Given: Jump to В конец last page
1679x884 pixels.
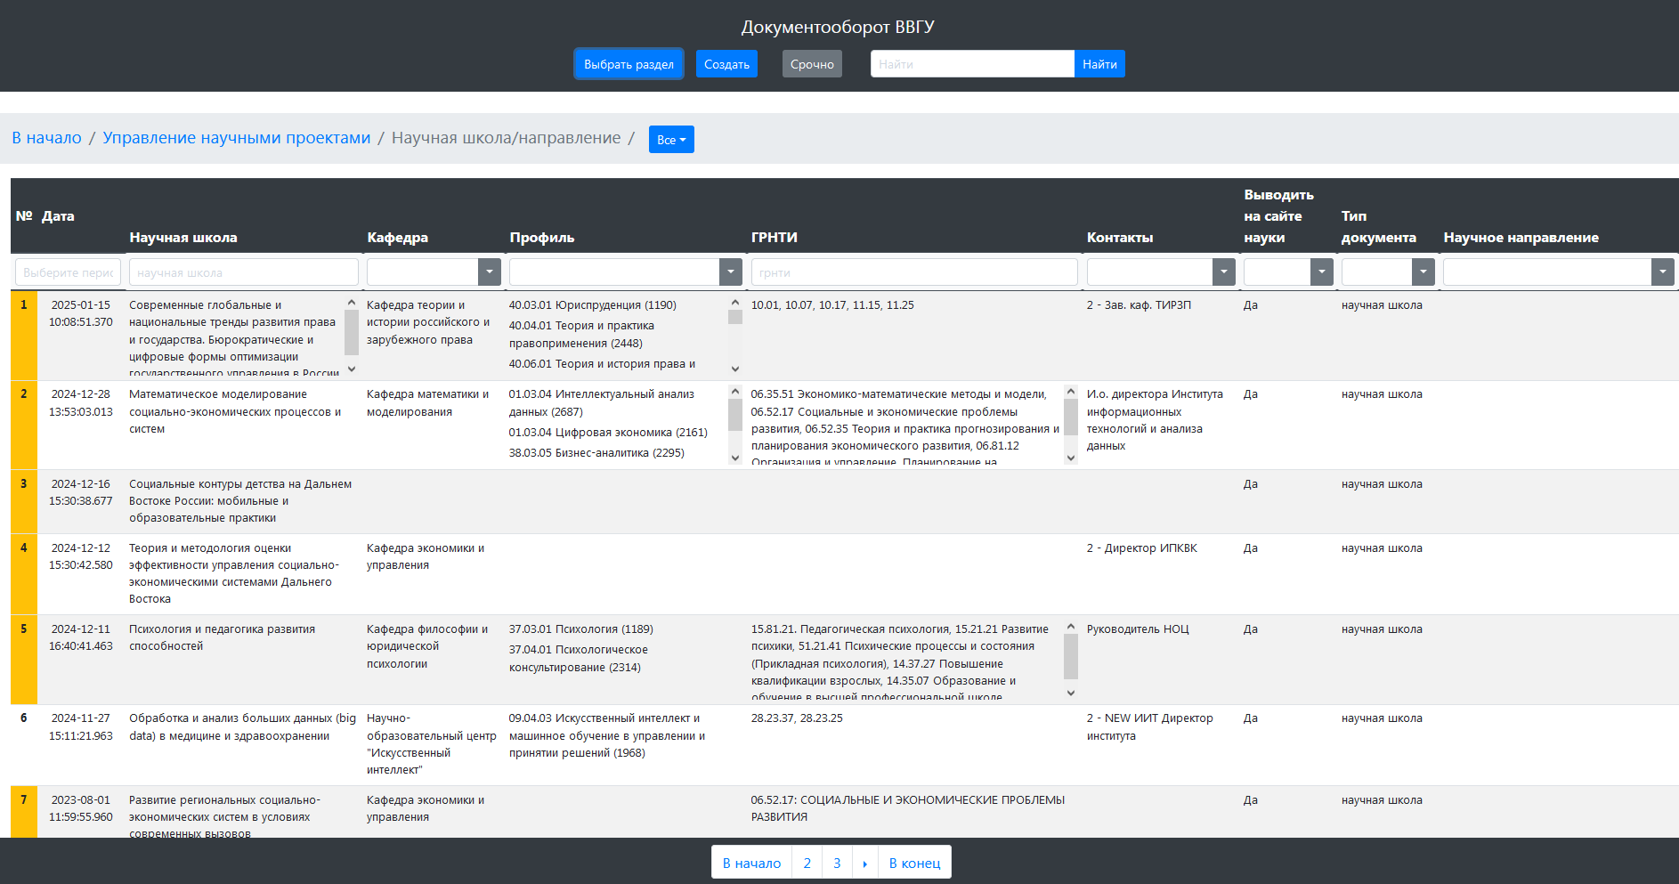Looking at the screenshot, I should click(914, 863).
